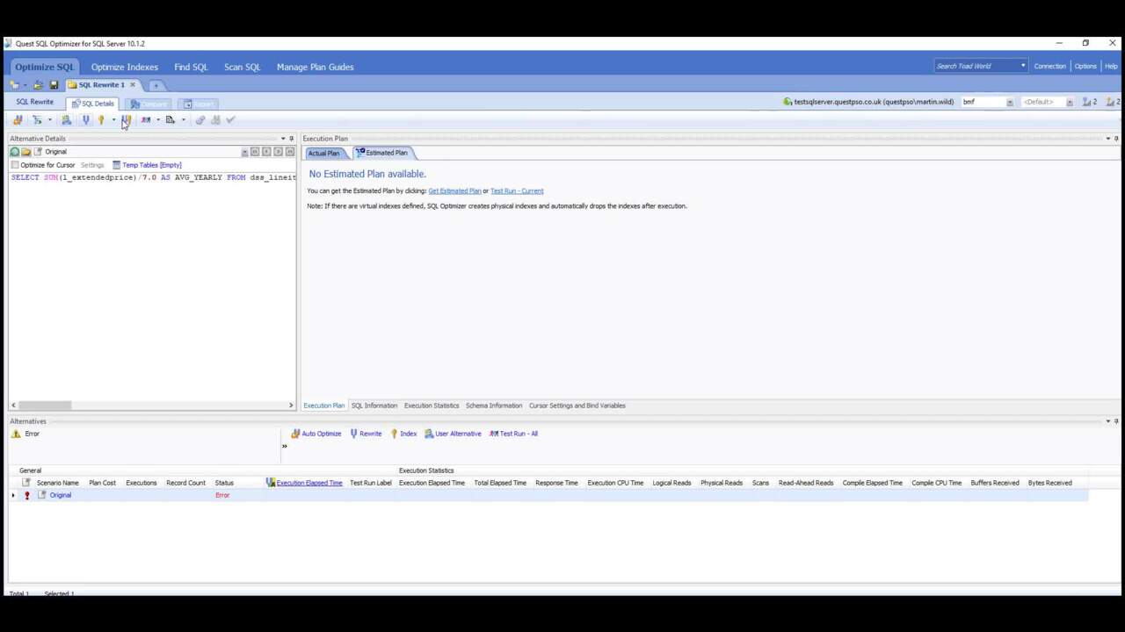The image size is (1125, 632).
Task: Add a new session with the plus tab
Action: coord(156,85)
